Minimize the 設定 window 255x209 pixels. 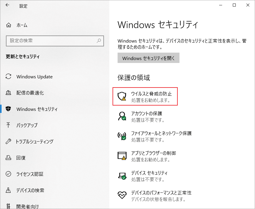pyautogui.click(x=221, y=5)
